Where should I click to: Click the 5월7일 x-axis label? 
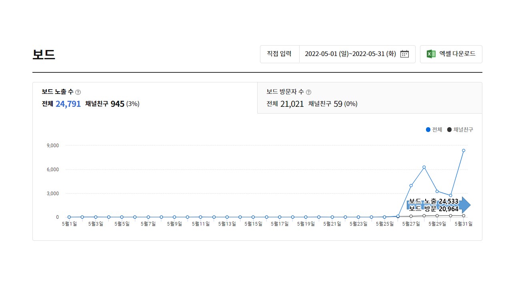(148, 224)
